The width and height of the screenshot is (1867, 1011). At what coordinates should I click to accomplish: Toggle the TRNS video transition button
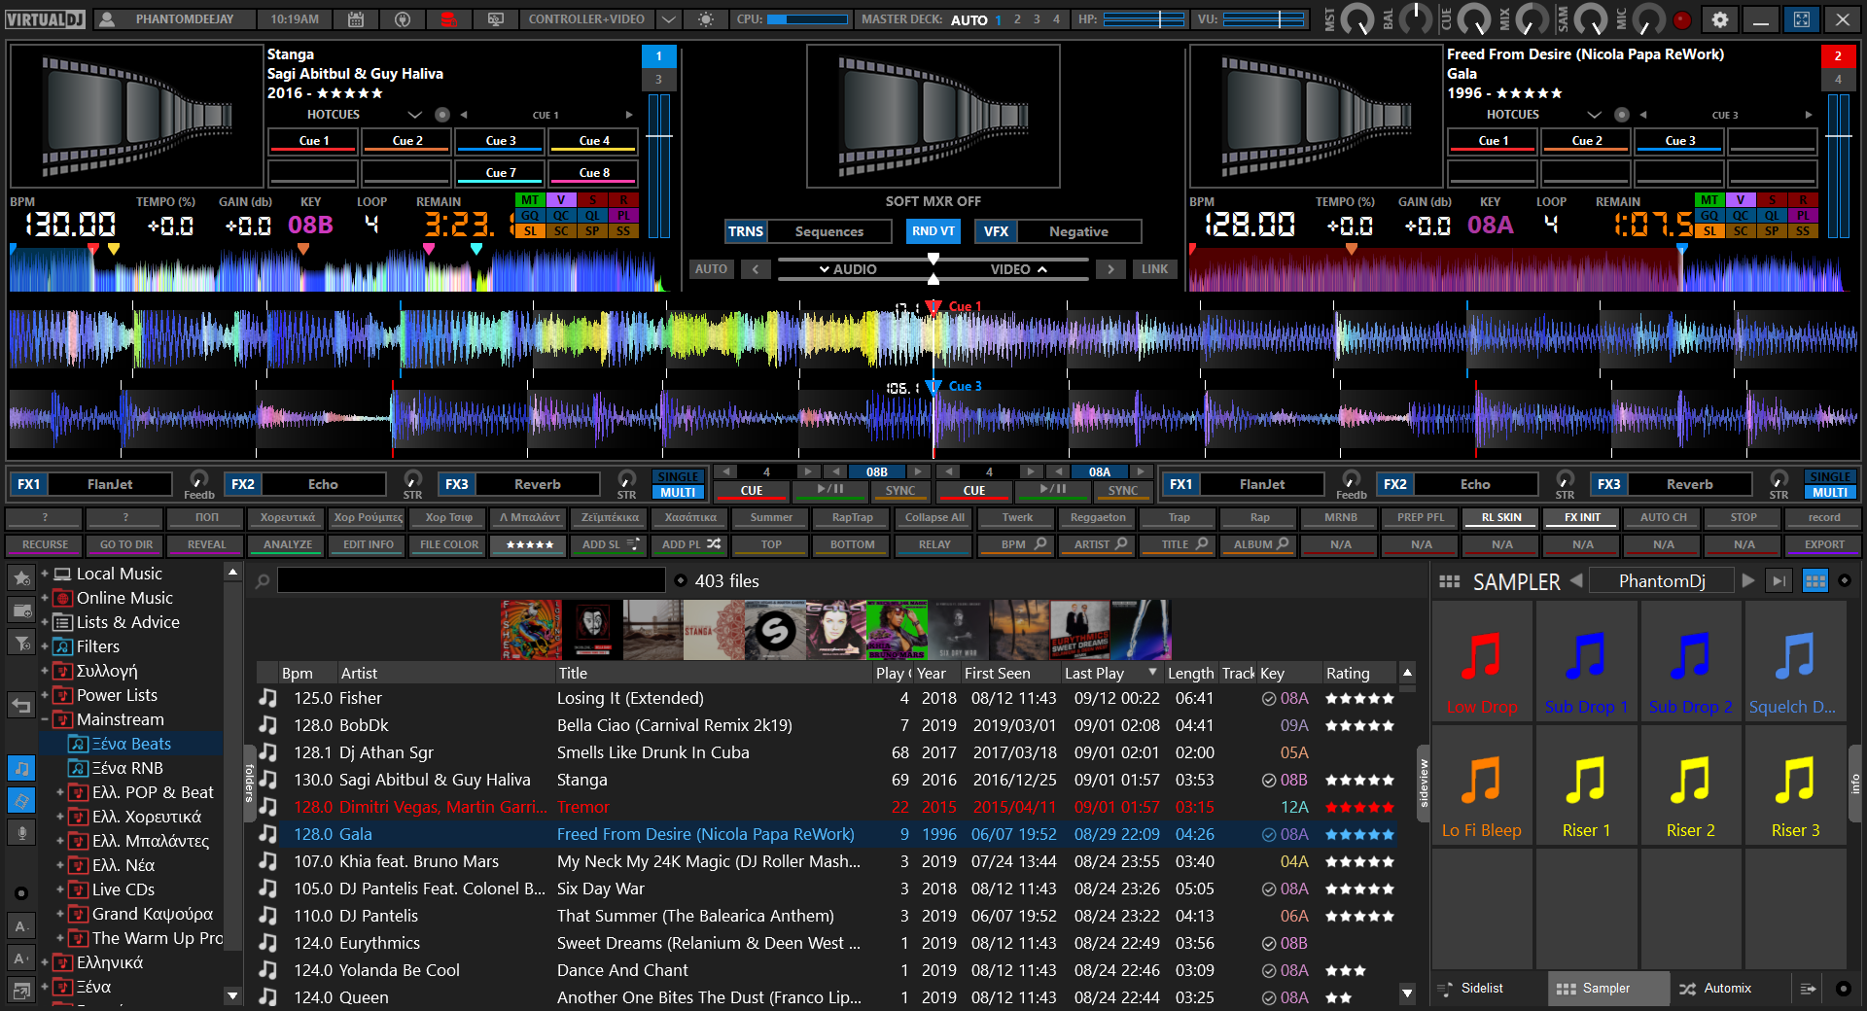click(x=746, y=231)
